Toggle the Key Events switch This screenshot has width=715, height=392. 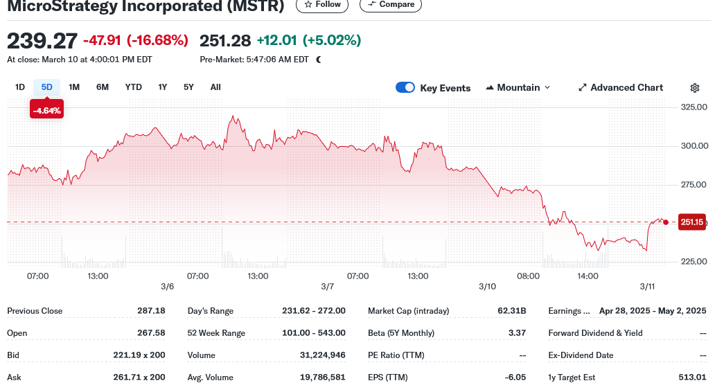coord(405,87)
